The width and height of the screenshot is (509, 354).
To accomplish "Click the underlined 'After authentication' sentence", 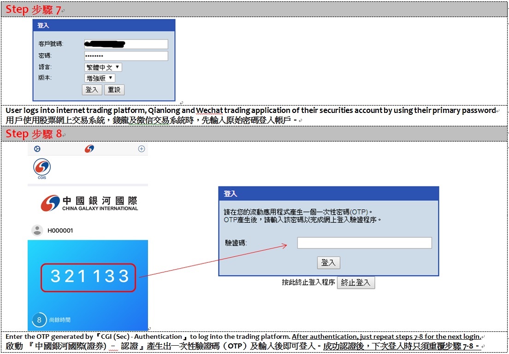I will (386, 336).
